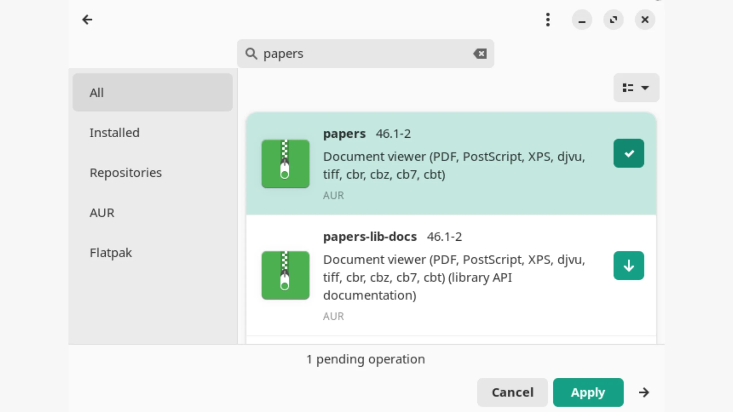Open the papers-lib-docs package name
Viewport: 733px width, 412px height.
point(370,237)
